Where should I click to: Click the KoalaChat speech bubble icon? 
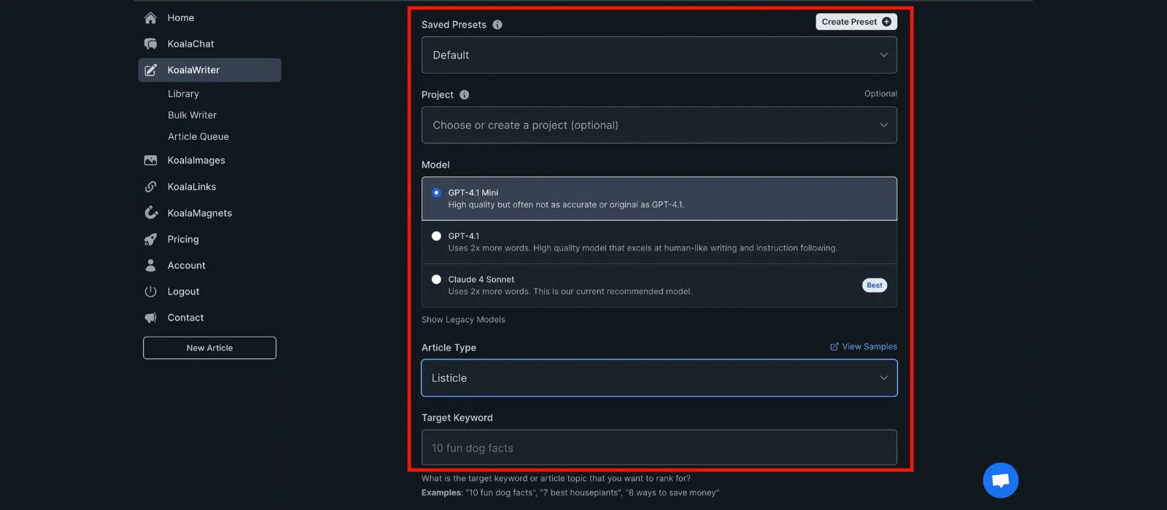[150, 44]
